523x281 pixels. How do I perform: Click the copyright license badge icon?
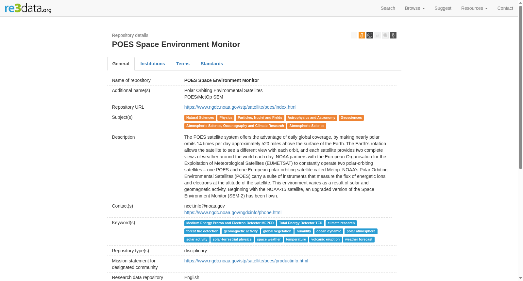(x=370, y=35)
